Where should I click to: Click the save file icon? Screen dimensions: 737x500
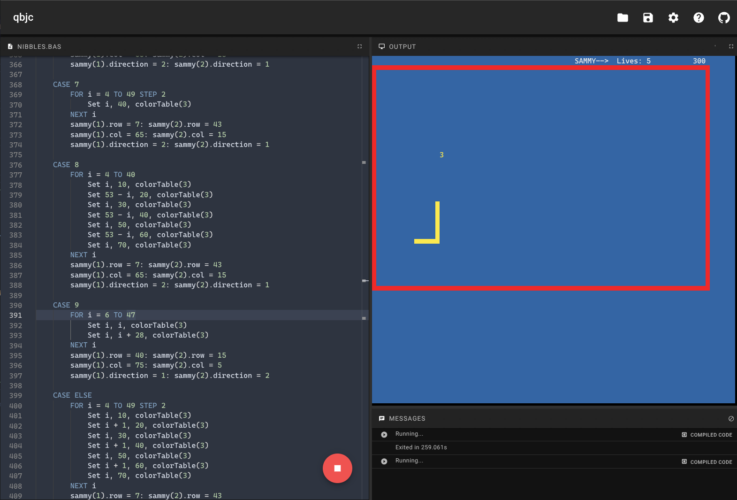click(x=648, y=18)
